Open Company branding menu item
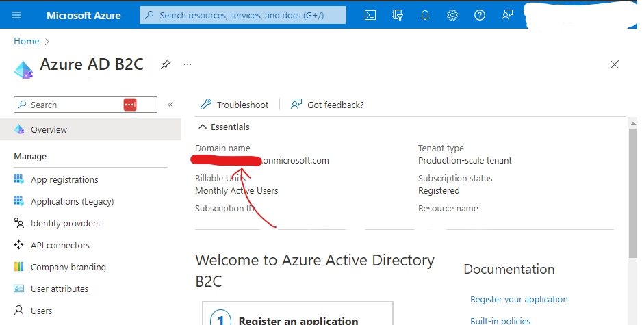 pos(68,267)
